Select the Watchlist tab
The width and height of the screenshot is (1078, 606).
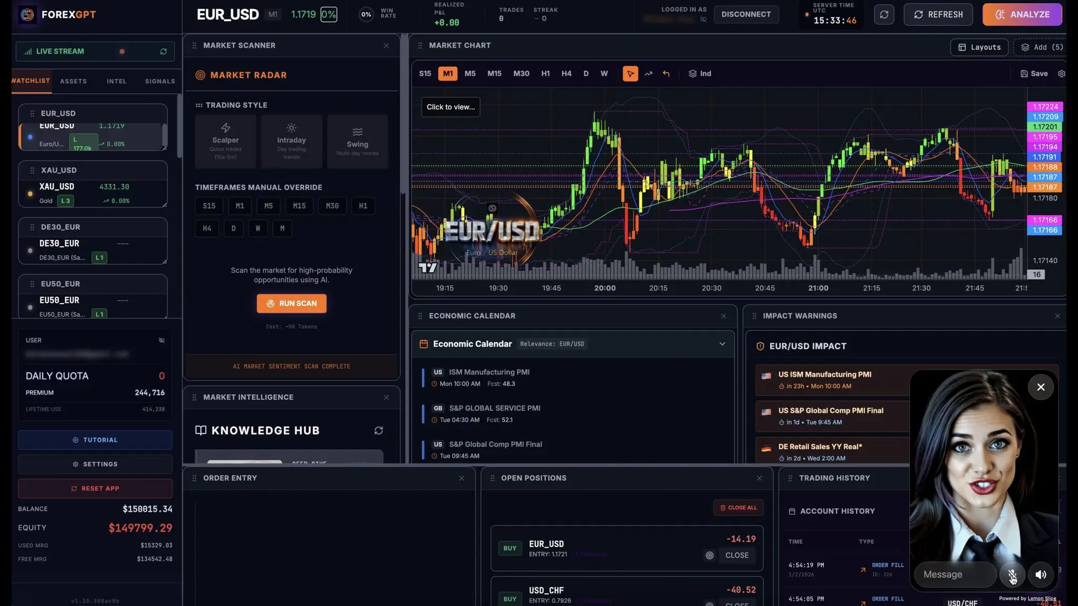31,81
